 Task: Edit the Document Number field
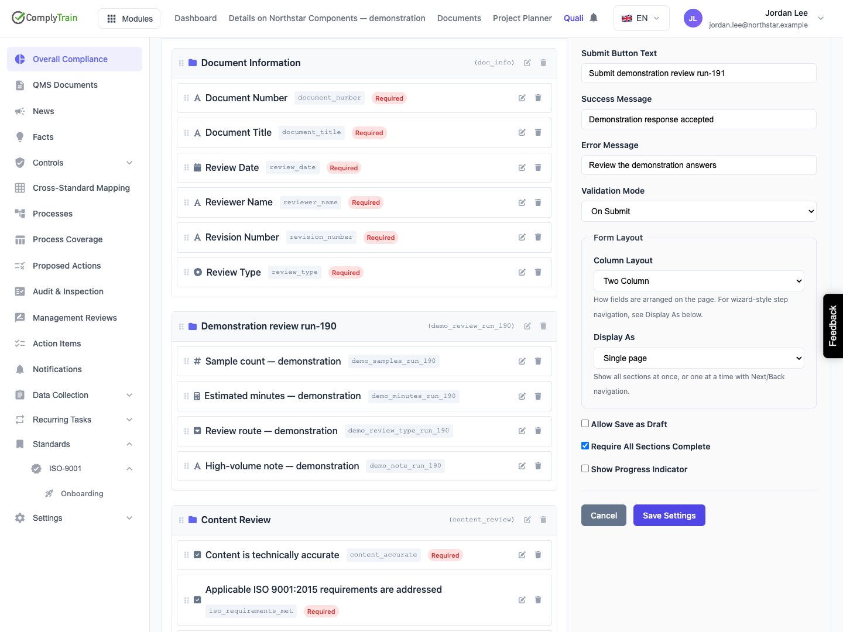[522, 98]
